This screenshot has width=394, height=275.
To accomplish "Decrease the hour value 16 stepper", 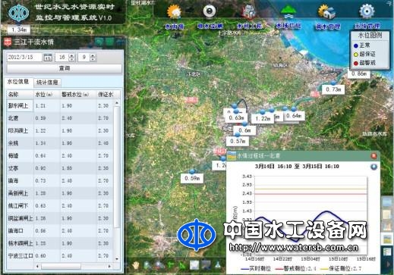I will (72, 59).
